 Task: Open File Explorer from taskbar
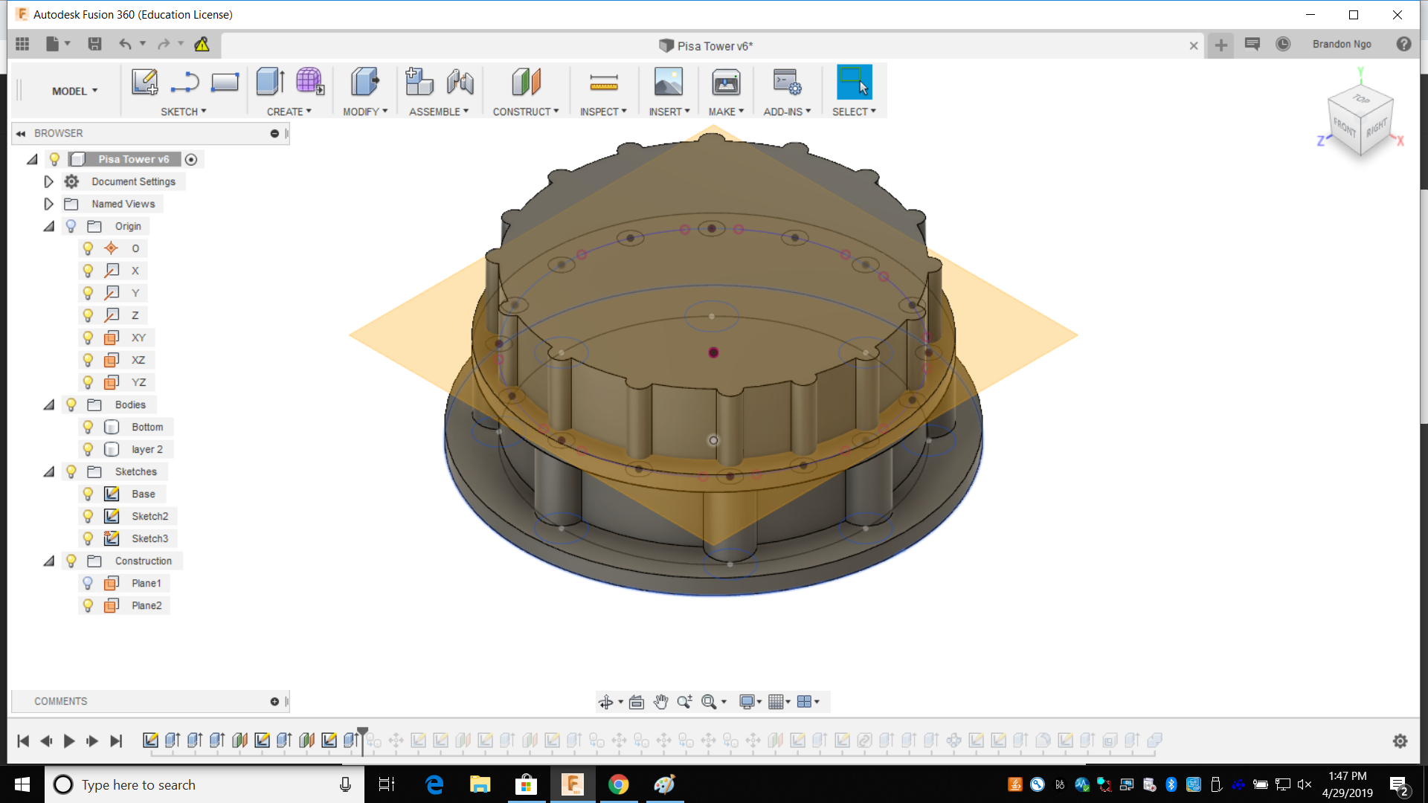[x=480, y=784]
